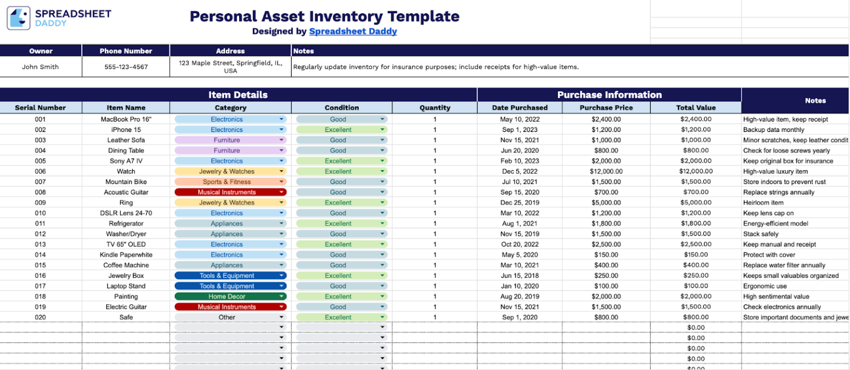Click the Home Decor category badge for Painting
The width and height of the screenshot is (850, 370).
click(x=227, y=296)
